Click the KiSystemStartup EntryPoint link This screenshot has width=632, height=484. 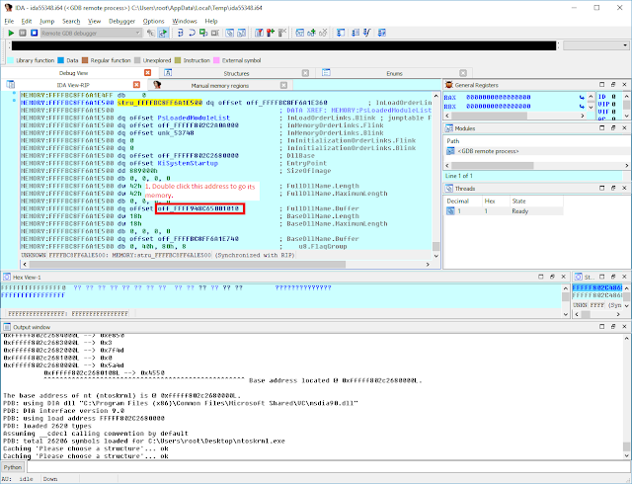coord(188,163)
